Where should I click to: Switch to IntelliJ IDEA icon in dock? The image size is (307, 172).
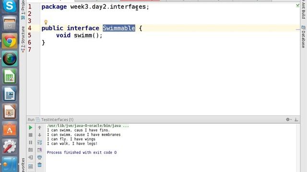click(10, 164)
